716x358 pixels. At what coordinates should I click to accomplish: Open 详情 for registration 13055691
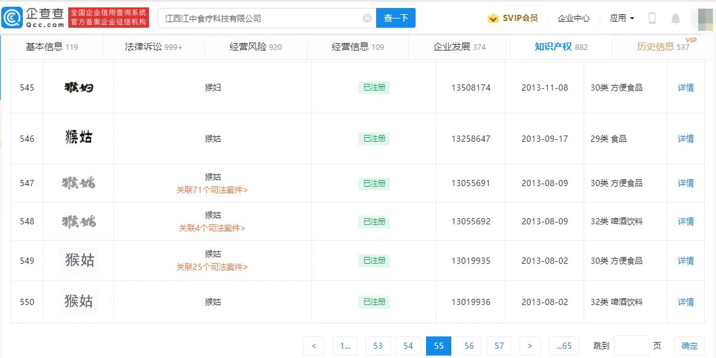pos(685,183)
